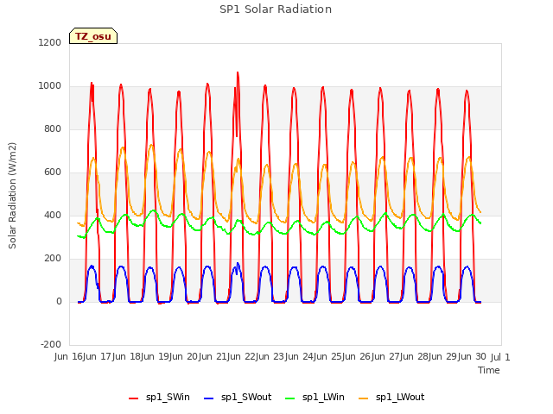Click the Jun 16 x-axis tick label
The height and width of the screenshot is (414, 553).
point(69,356)
